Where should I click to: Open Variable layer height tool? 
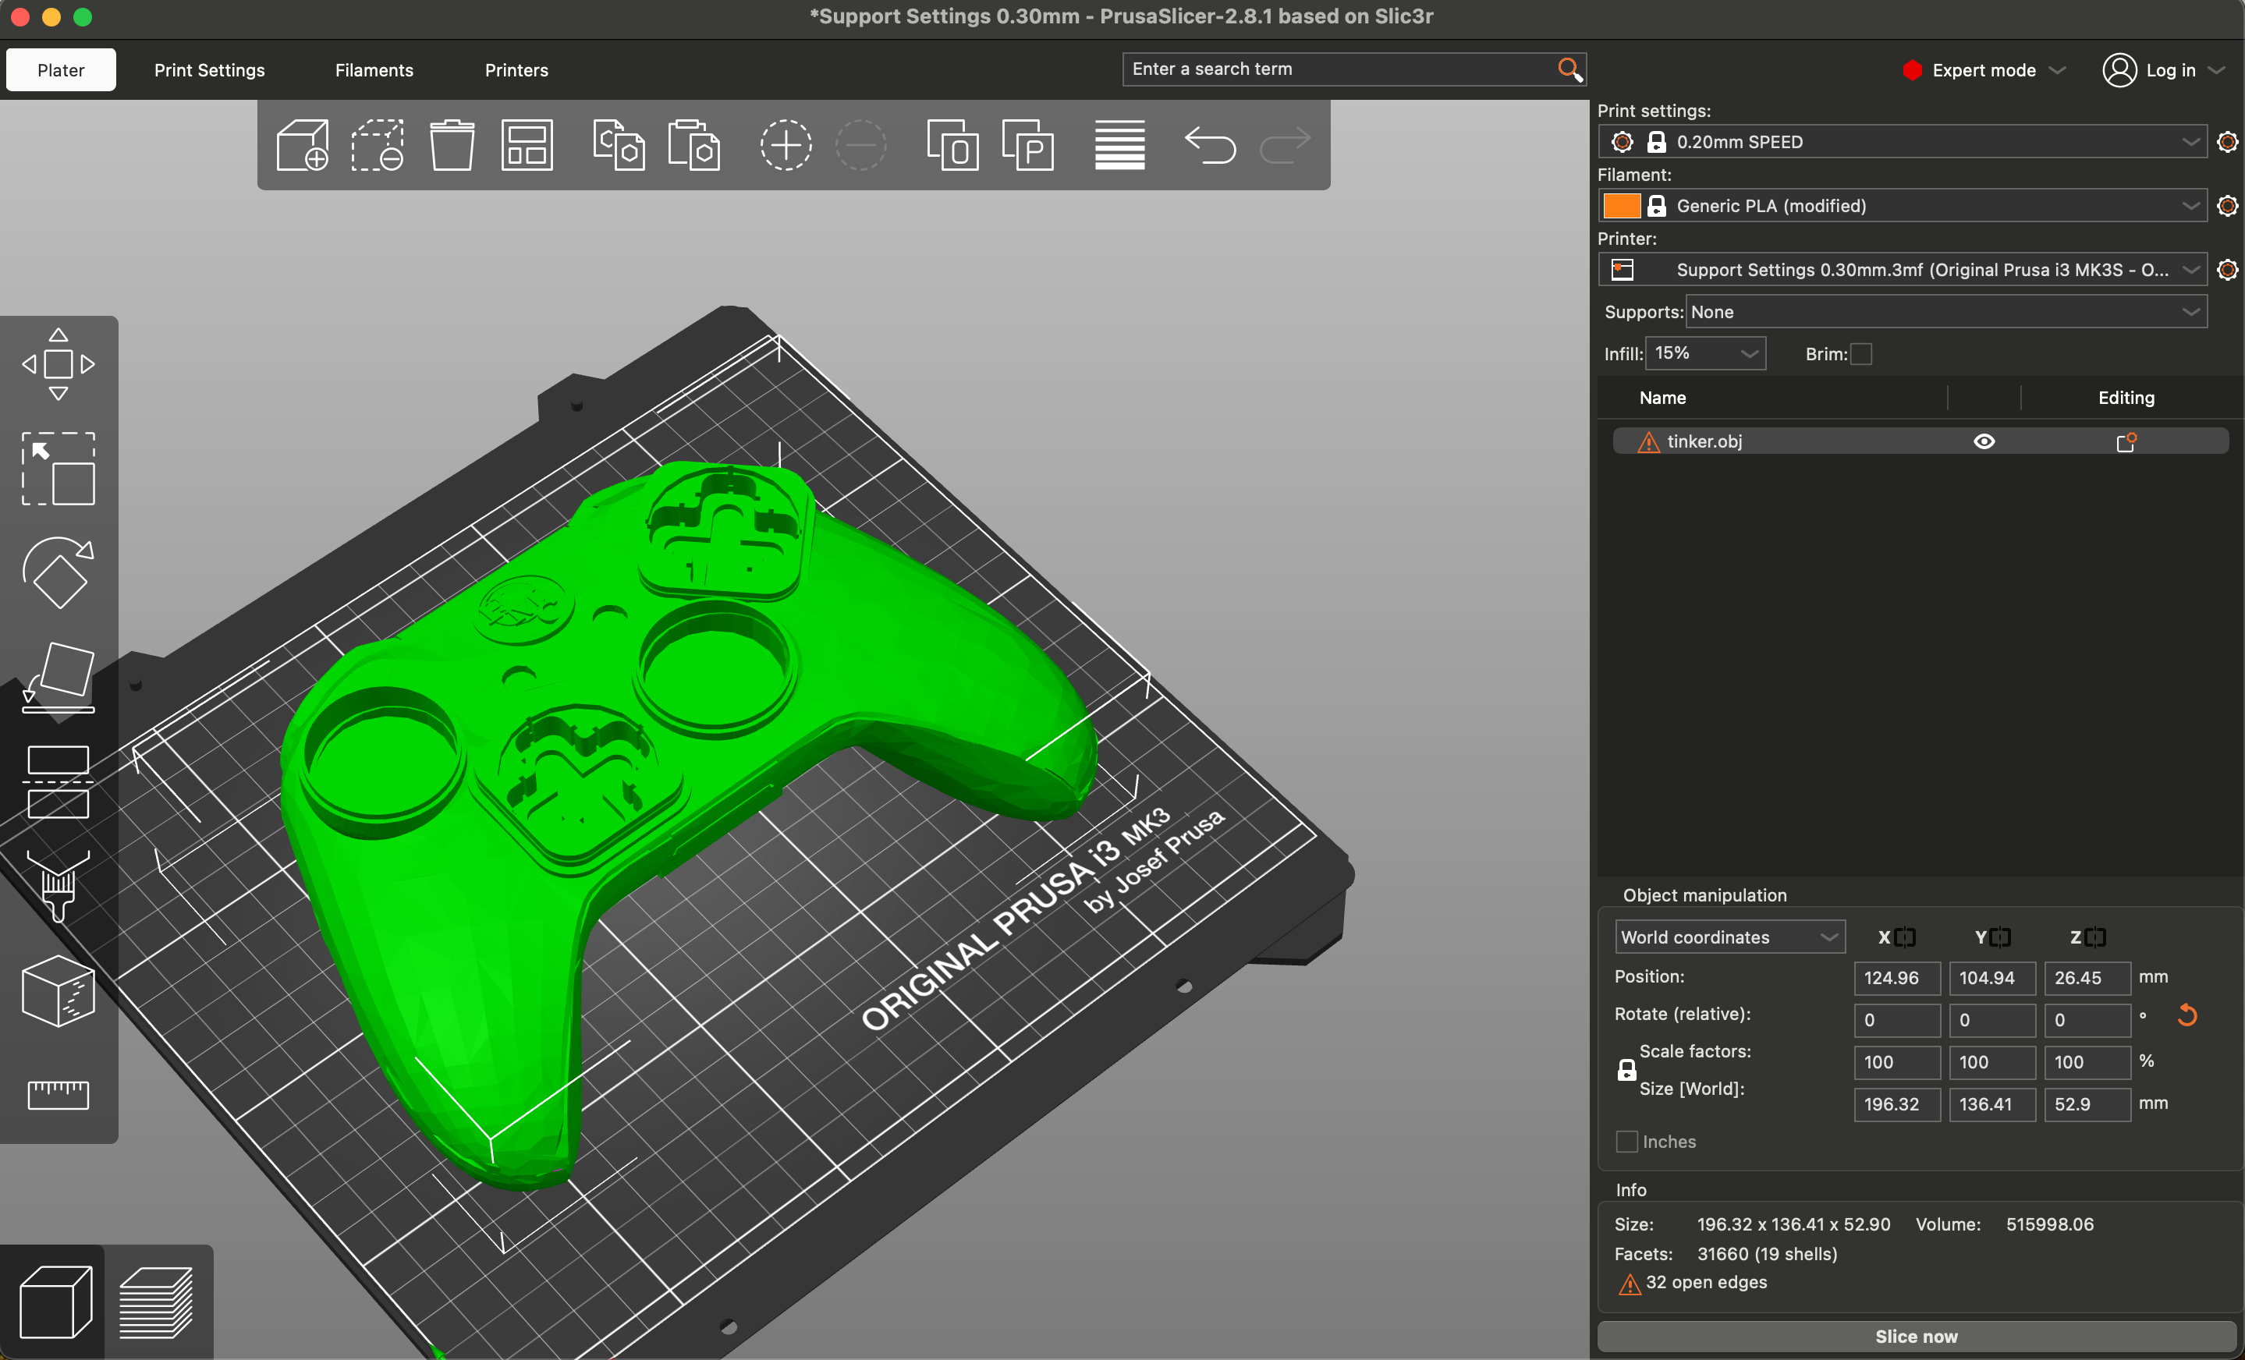(x=1119, y=145)
